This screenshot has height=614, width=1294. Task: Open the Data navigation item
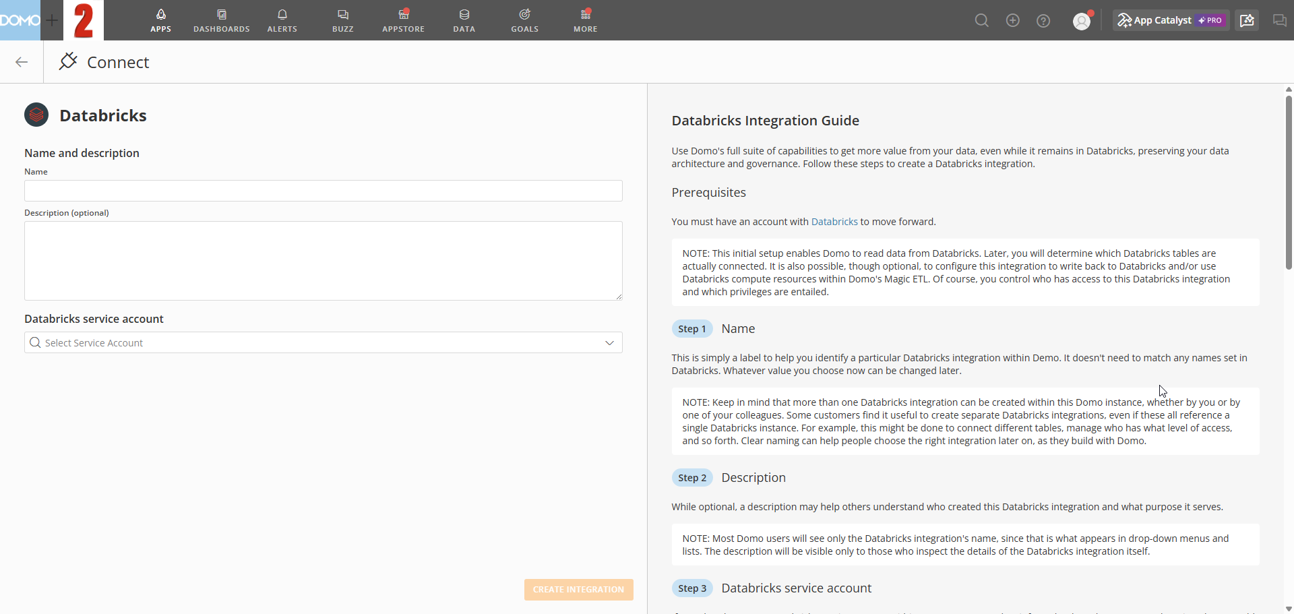pyautogui.click(x=464, y=20)
